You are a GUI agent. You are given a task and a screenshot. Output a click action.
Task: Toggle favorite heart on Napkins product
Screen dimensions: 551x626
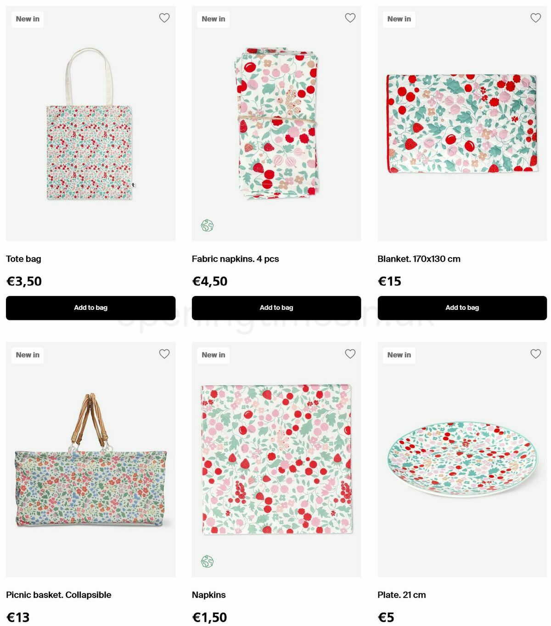(x=350, y=354)
